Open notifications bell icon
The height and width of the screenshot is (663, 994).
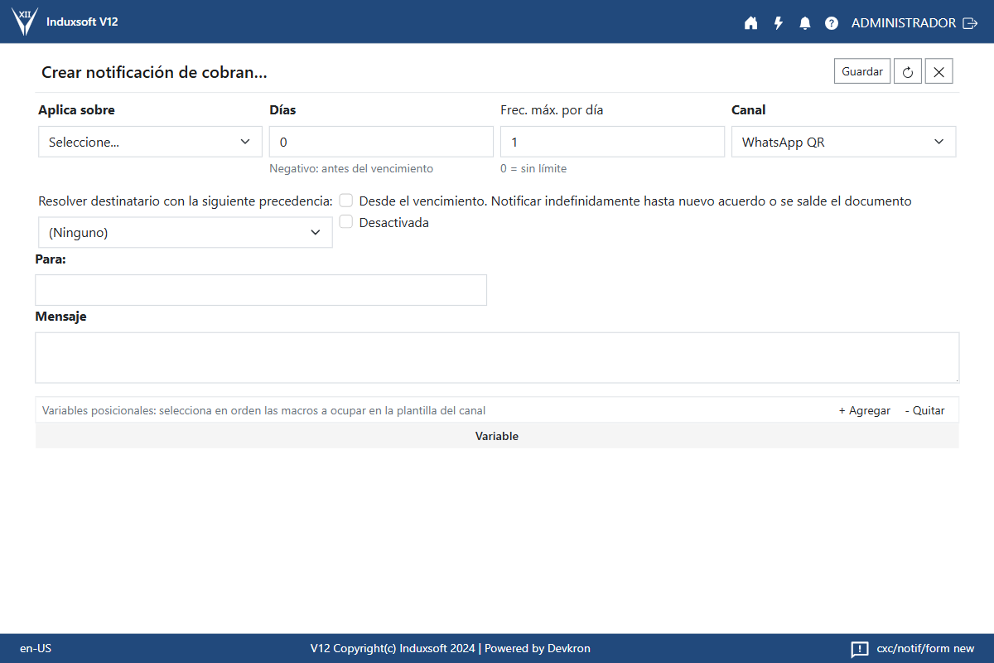pyautogui.click(x=805, y=23)
